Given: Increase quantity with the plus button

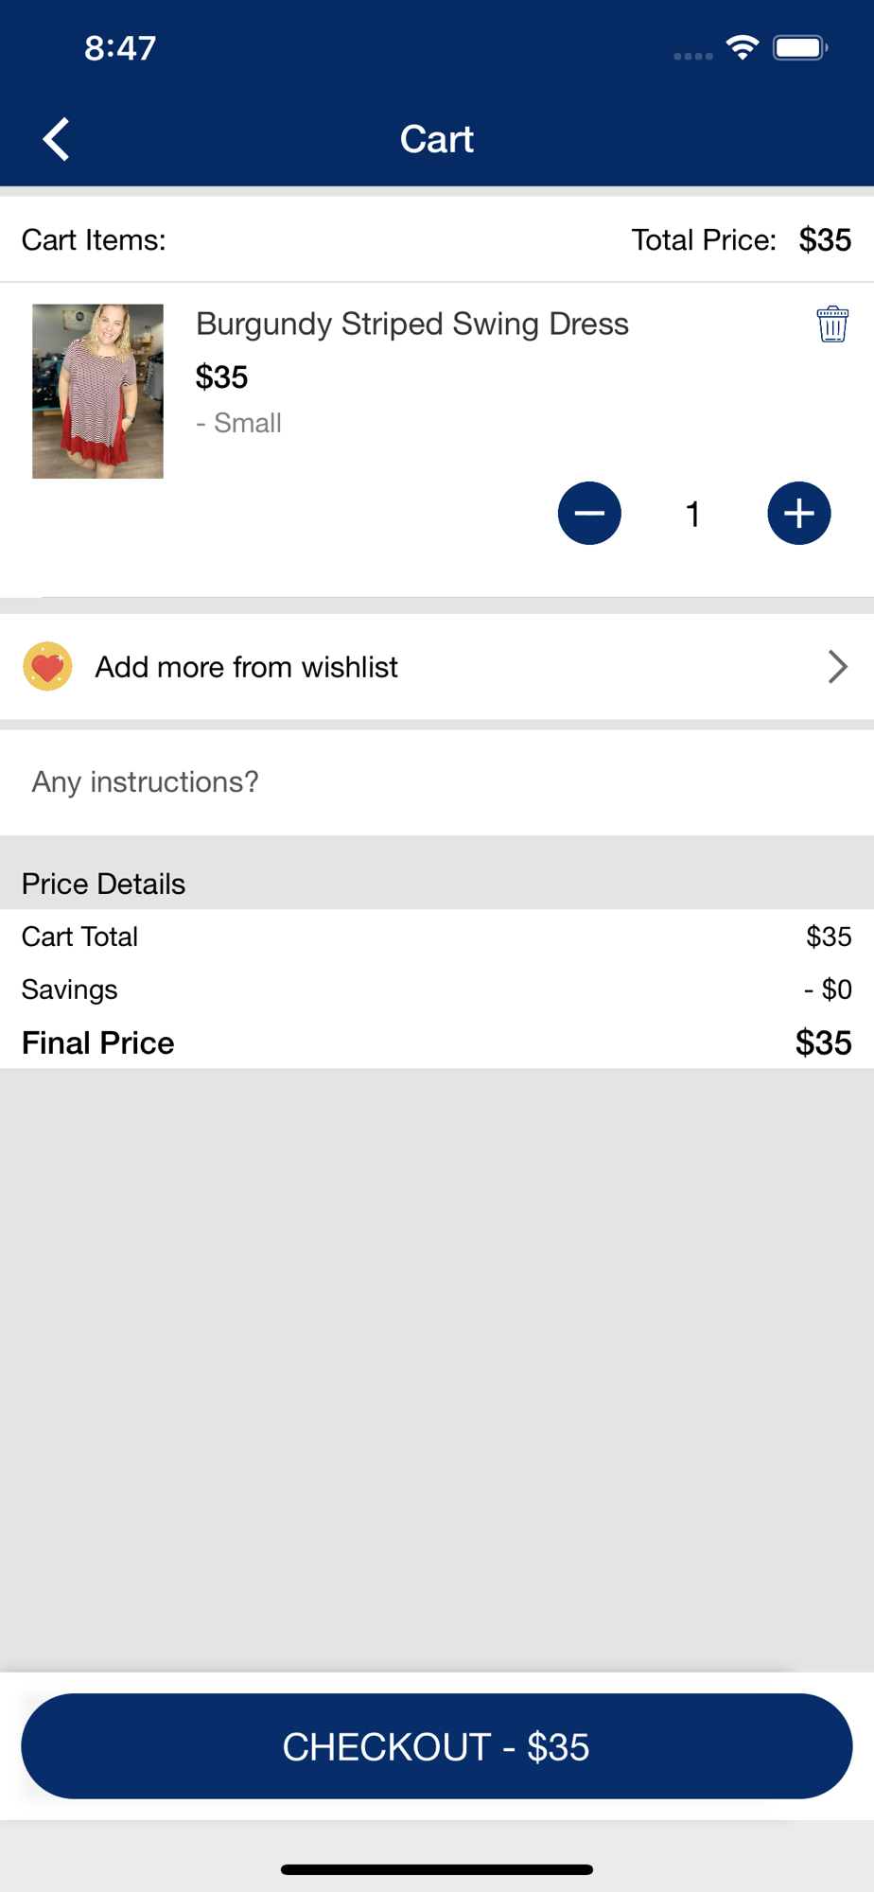Looking at the screenshot, I should [799, 514].
